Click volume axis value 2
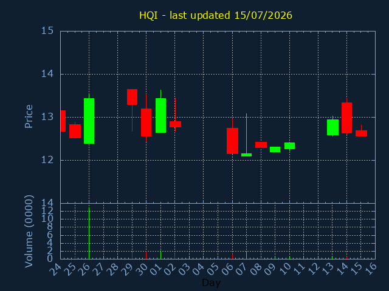The image size is (389, 291). click(50, 250)
